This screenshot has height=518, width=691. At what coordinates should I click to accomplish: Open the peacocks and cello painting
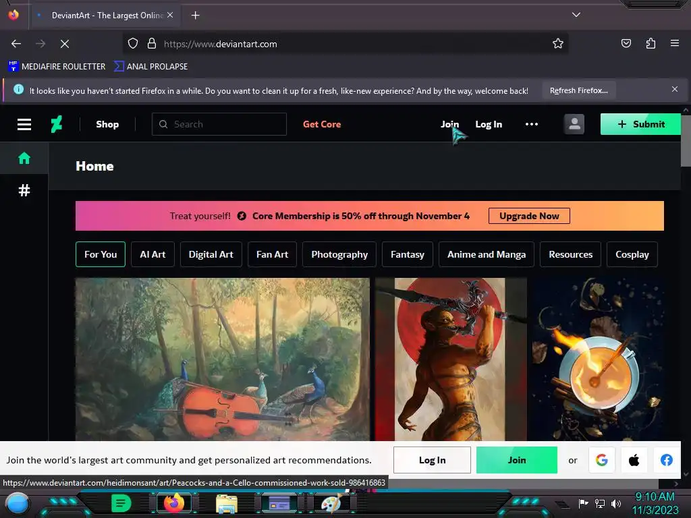click(223, 359)
